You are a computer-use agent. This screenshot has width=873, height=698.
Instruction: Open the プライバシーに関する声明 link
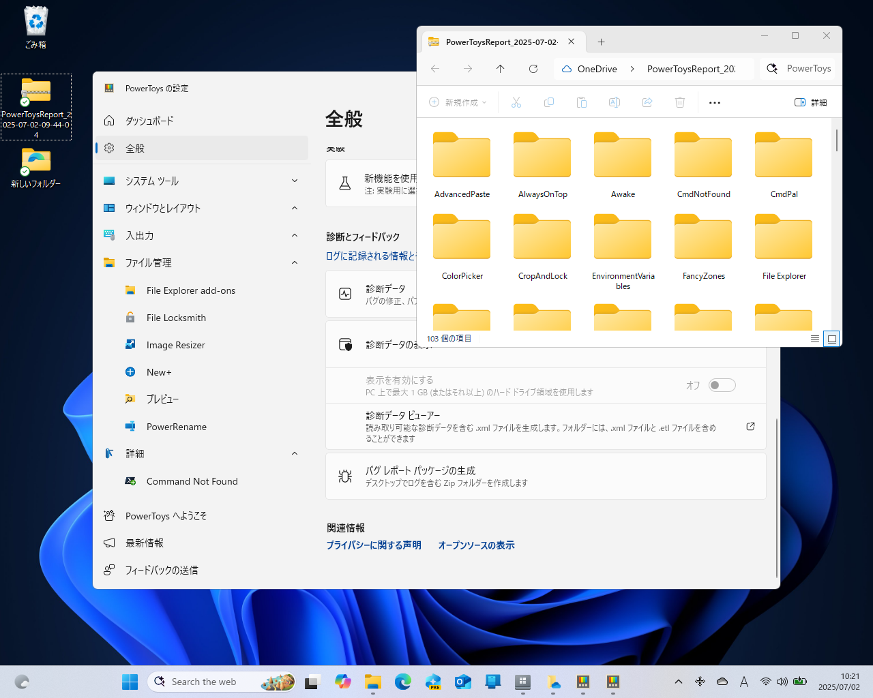[x=374, y=545]
